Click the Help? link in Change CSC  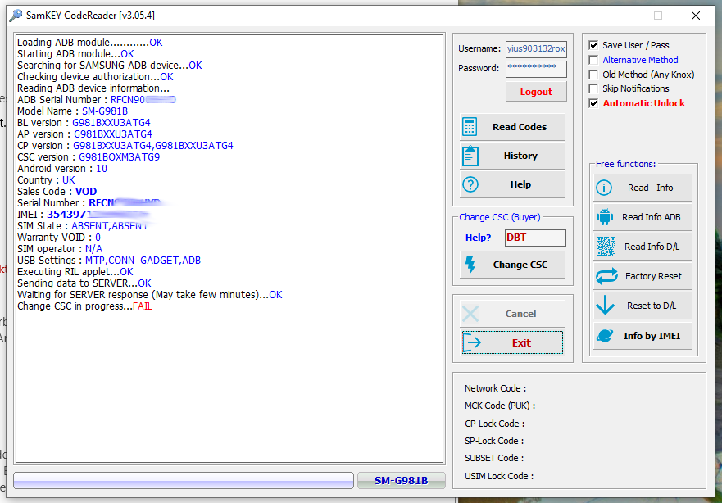tap(478, 238)
